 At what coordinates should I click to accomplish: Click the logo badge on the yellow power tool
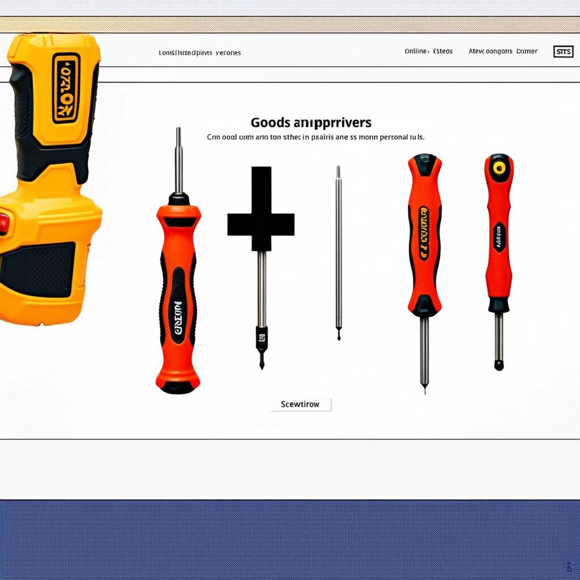click(x=66, y=88)
